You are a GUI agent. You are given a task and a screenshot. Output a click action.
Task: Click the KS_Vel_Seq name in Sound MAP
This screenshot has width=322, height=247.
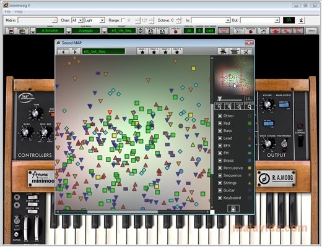tap(103, 51)
